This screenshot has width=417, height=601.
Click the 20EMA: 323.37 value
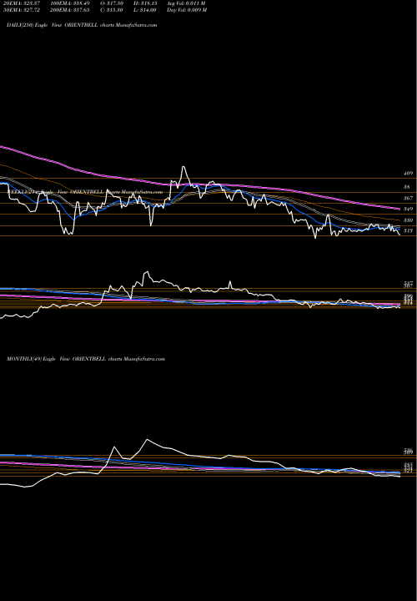click(x=23, y=3)
